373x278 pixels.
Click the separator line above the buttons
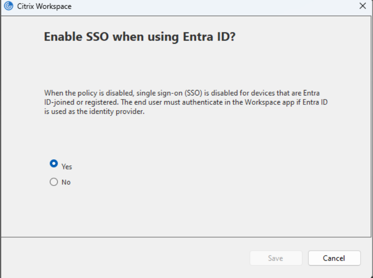click(186, 237)
